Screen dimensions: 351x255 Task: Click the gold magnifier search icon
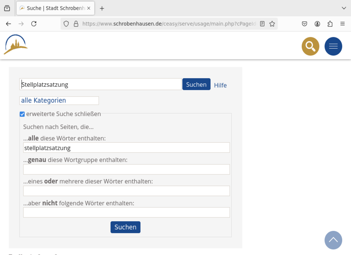(x=310, y=46)
